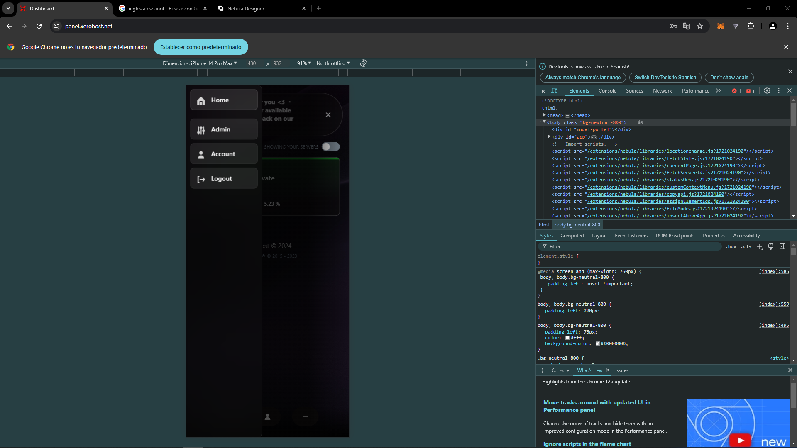Open the fetchStyle.js script link
The width and height of the screenshot is (797, 448).
pos(660,158)
